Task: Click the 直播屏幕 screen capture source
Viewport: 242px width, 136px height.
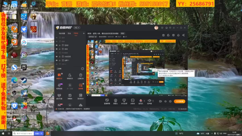Action: (107, 102)
